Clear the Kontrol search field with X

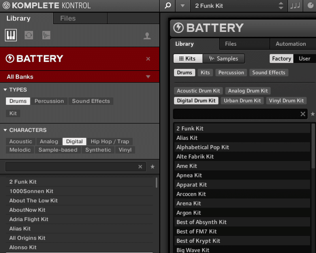click(140, 167)
